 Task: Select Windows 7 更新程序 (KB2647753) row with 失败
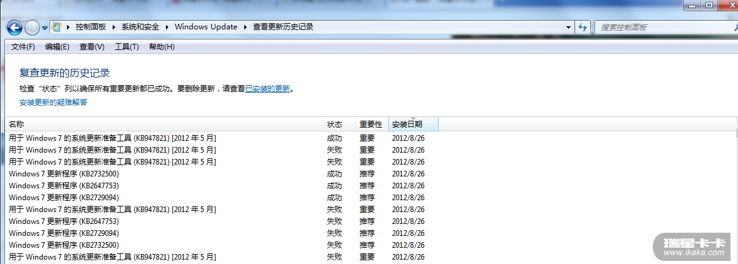[x=217, y=221]
